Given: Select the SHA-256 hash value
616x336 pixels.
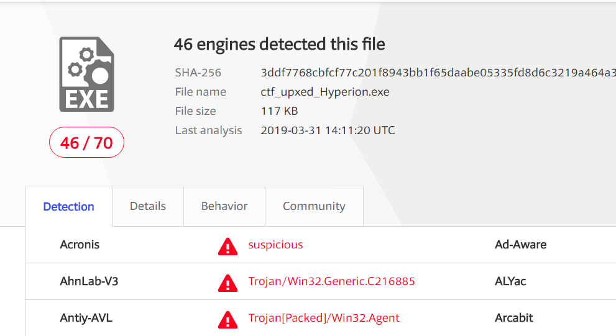Looking at the screenshot, I should click(438, 73).
